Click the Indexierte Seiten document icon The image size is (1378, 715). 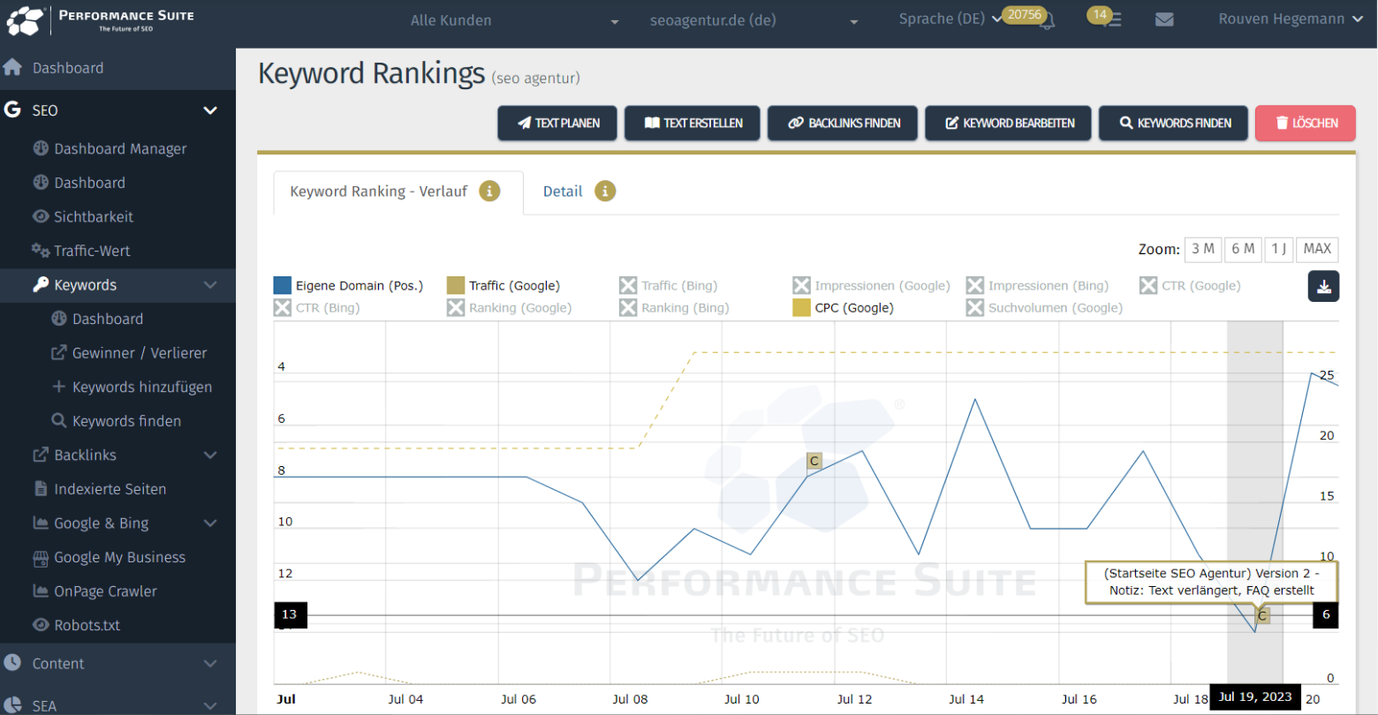click(41, 488)
